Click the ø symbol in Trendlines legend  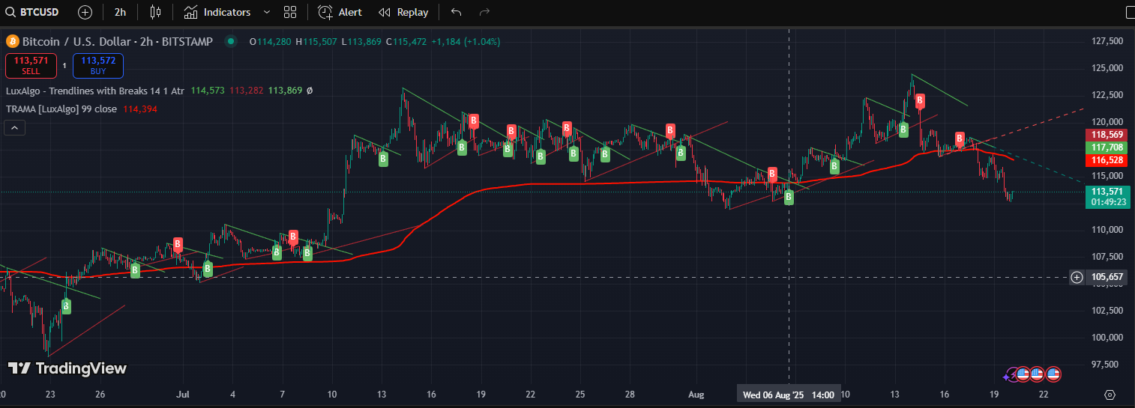click(x=310, y=91)
